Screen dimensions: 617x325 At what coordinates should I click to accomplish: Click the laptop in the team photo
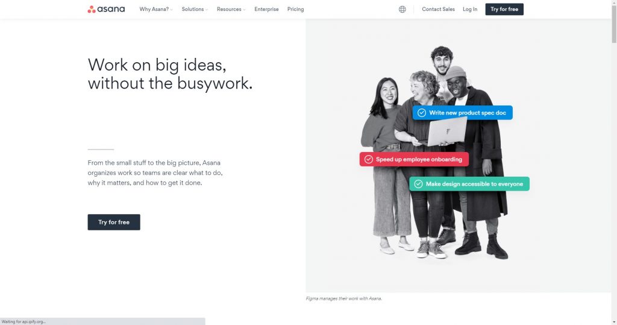click(x=446, y=131)
